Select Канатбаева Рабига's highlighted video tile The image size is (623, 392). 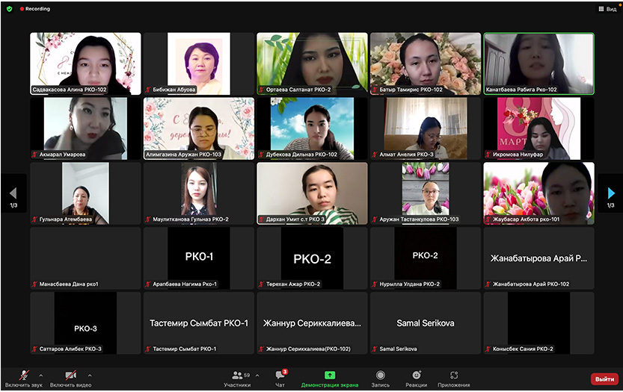pos(538,63)
